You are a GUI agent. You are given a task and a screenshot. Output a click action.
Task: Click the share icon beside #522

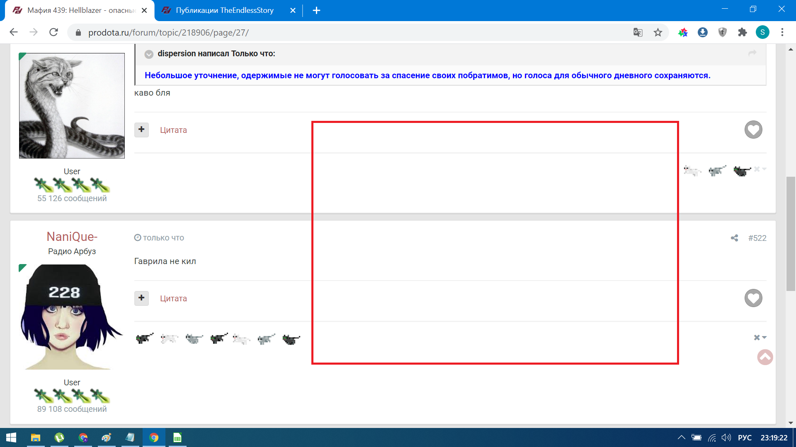[734, 238]
